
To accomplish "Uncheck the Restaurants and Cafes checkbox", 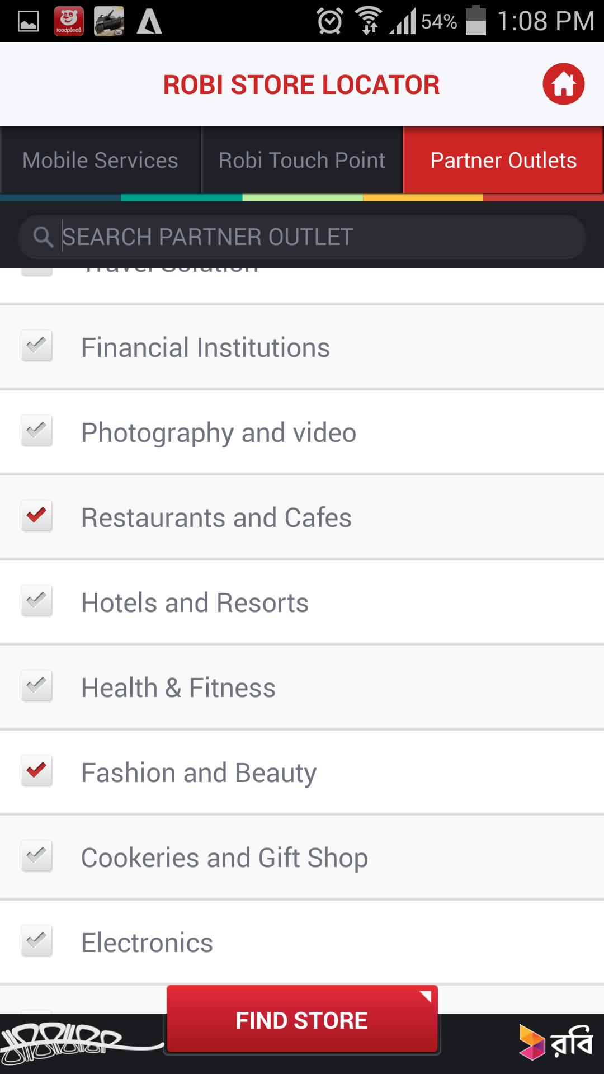I will click(x=36, y=516).
